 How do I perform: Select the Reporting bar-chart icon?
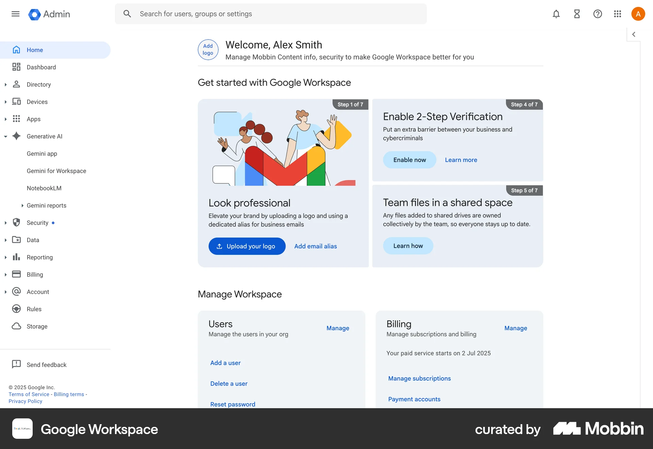16,257
